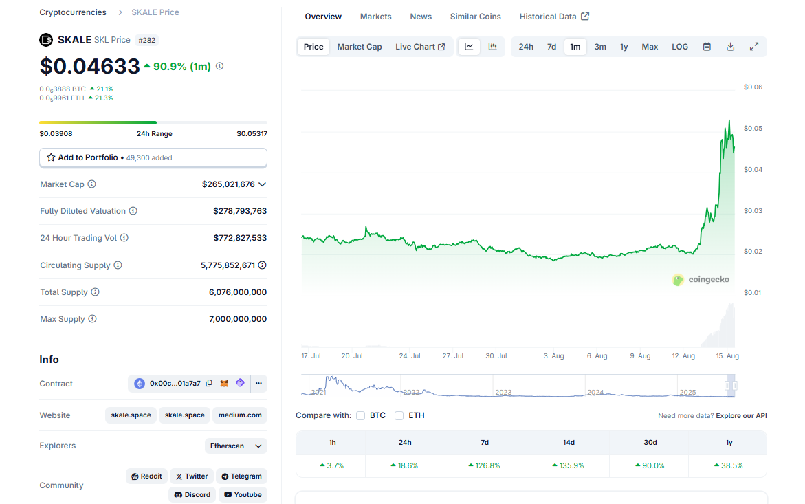Switch to candlestick chart icon
Image resolution: width=805 pixels, height=504 pixels.
tap(493, 47)
